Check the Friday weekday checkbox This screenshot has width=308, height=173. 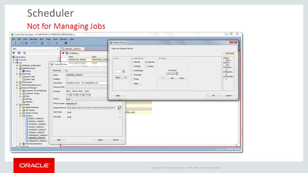tap(132, 79)
